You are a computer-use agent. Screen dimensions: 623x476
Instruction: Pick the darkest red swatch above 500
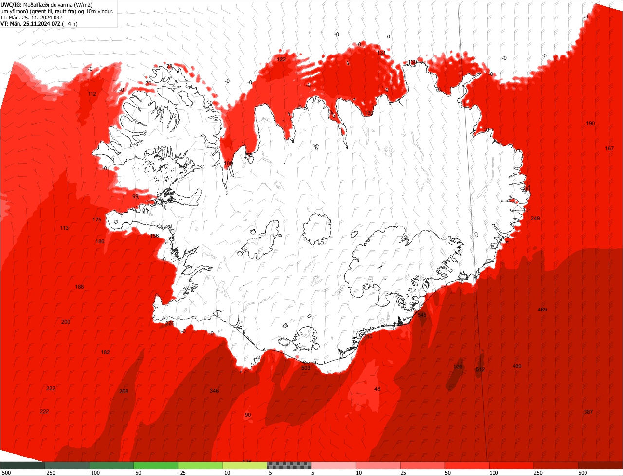[x=601, y=465]
